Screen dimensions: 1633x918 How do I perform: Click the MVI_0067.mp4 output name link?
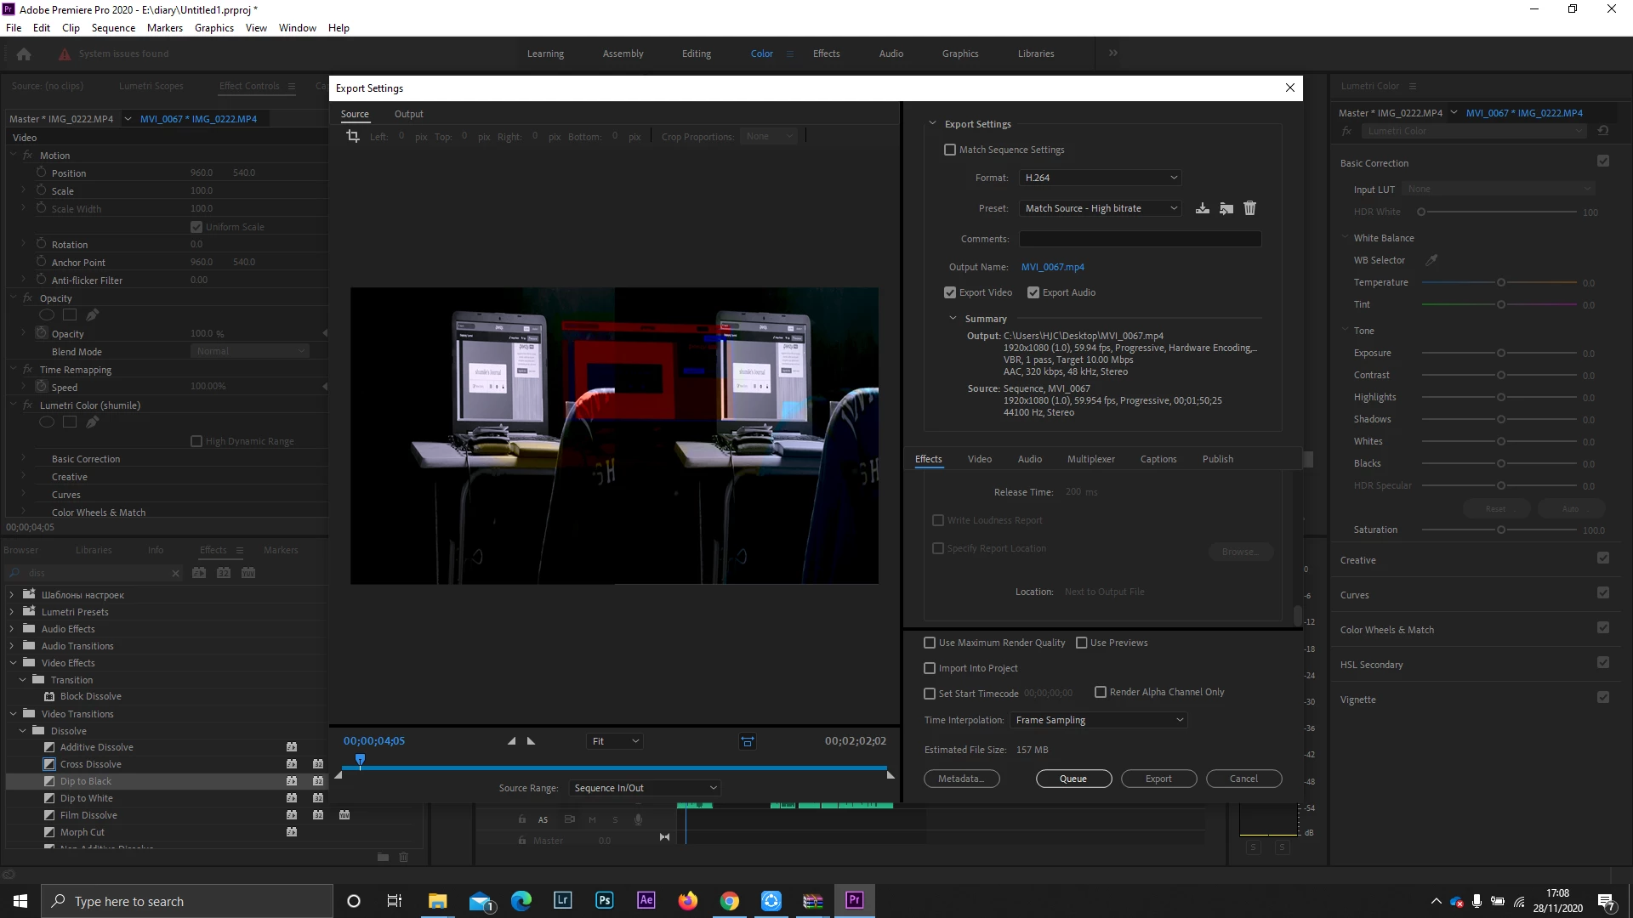[1052, 267]
